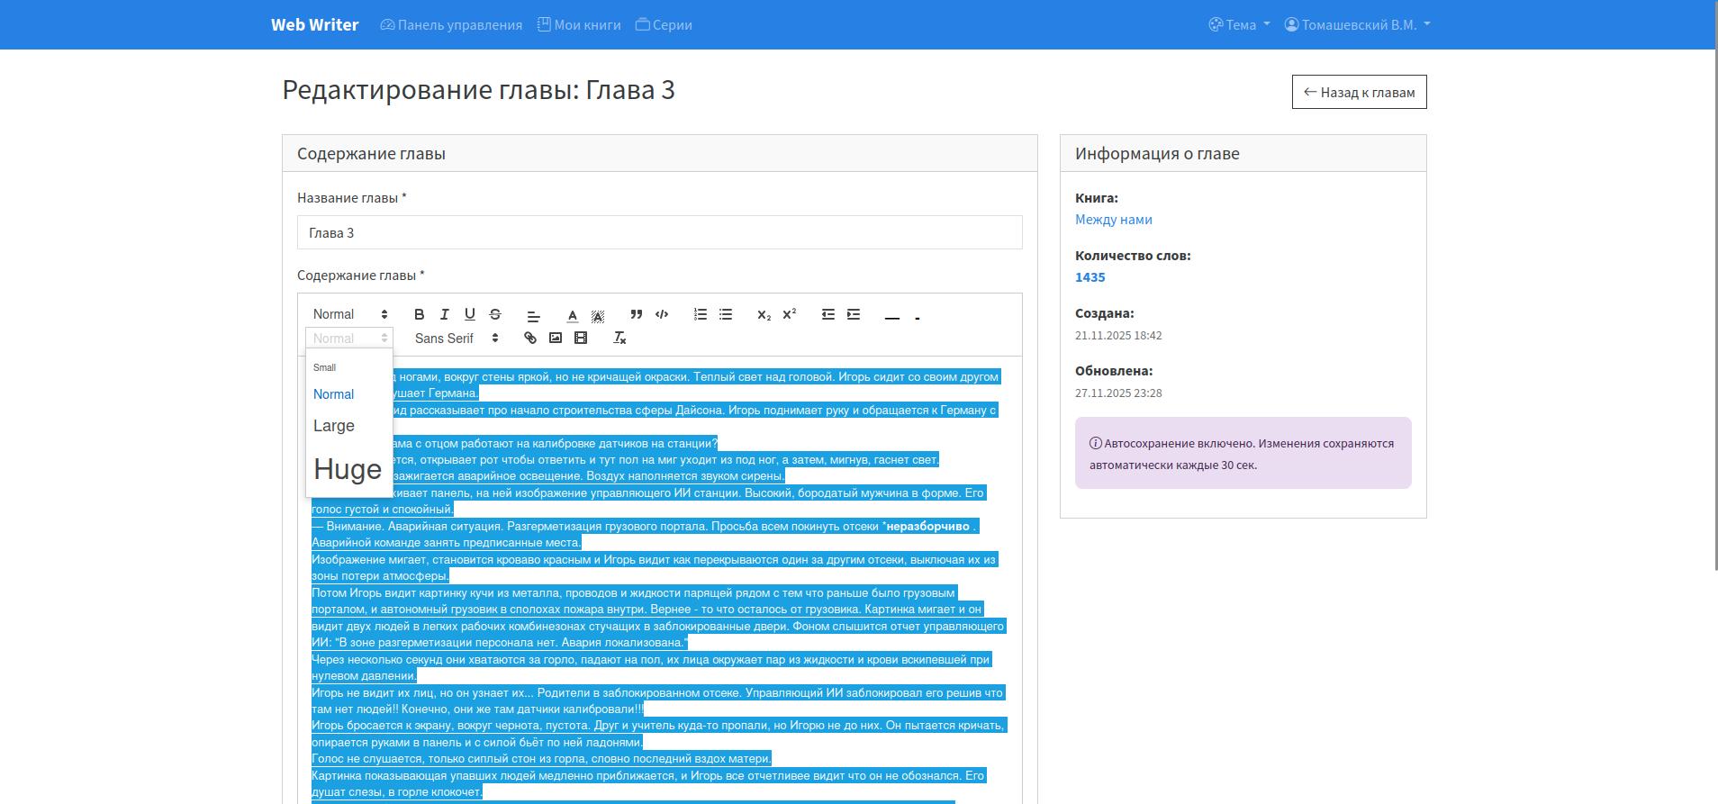This screenshot has height=804, width=1718.
Task: Insert an image into the chapter
Action: click(556, 339)
